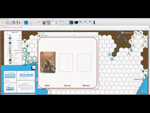This screenshot has width=150, height=113.
Task: Click the blank white sheet toolbar icon
Action: pyautogui.click(x=52, y=23)
